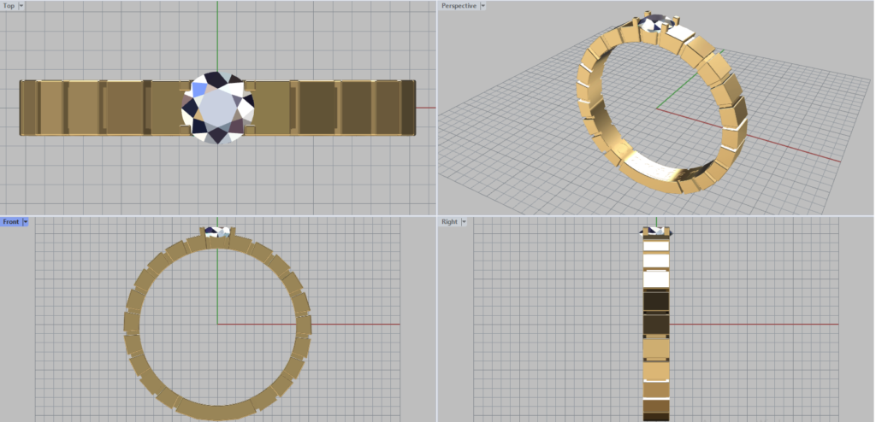Click the Right viewport menu arrow
Viewport: 876px width, 422px height.
point(463,222)
